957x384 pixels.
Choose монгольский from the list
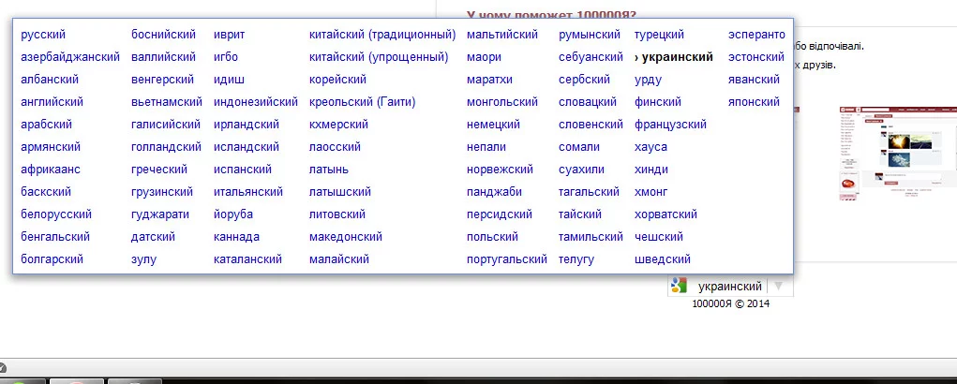click(502, 102)
